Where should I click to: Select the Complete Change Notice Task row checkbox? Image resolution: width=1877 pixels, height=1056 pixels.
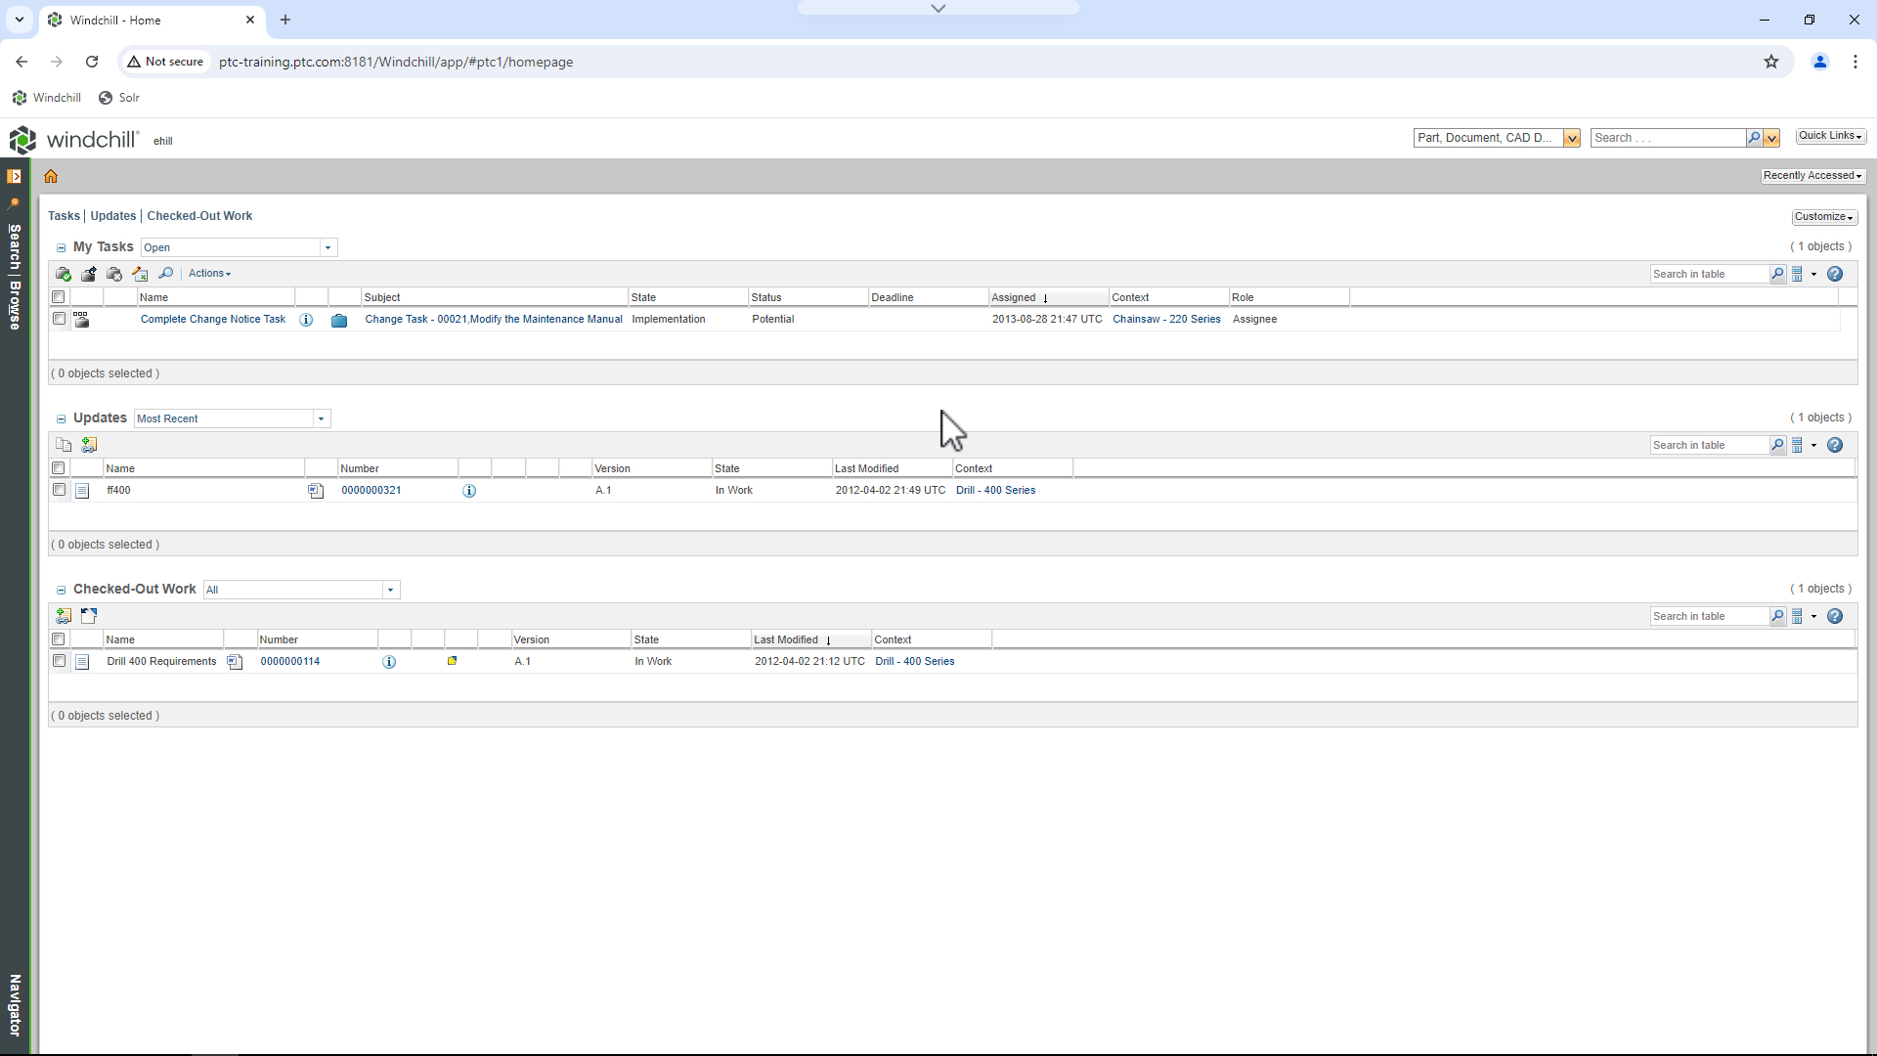point(59,319)
